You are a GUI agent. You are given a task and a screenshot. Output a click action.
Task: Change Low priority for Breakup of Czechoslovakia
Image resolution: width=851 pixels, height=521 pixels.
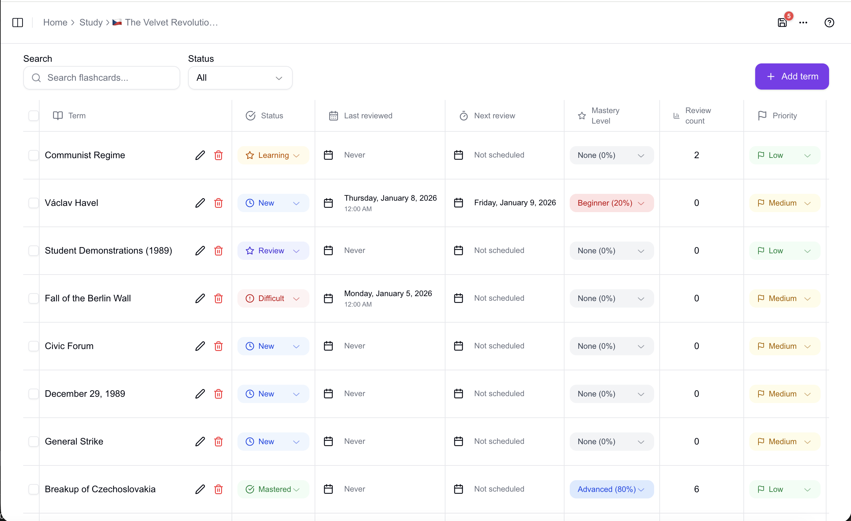click(784, 489)
